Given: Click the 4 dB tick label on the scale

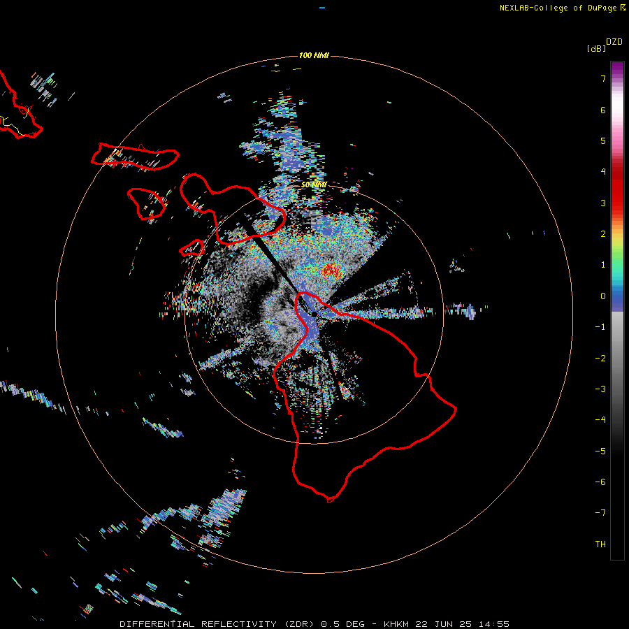Looking at the screenshot, I should pos(603,172).
